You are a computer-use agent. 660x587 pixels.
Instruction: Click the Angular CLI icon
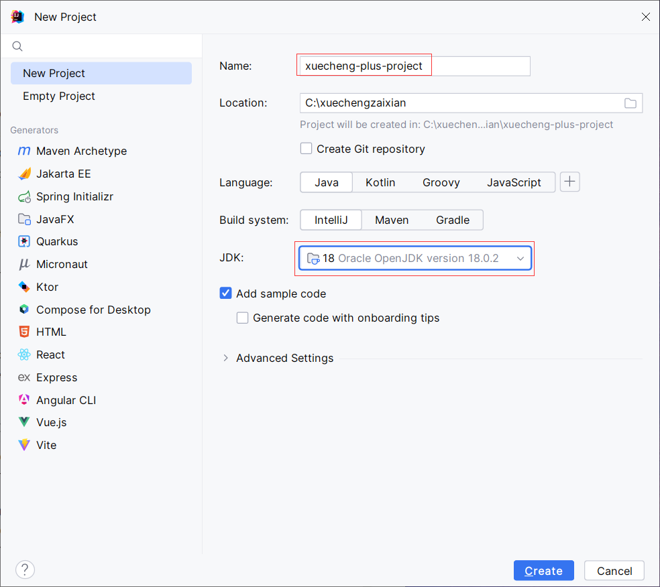[x=24, y=399]
